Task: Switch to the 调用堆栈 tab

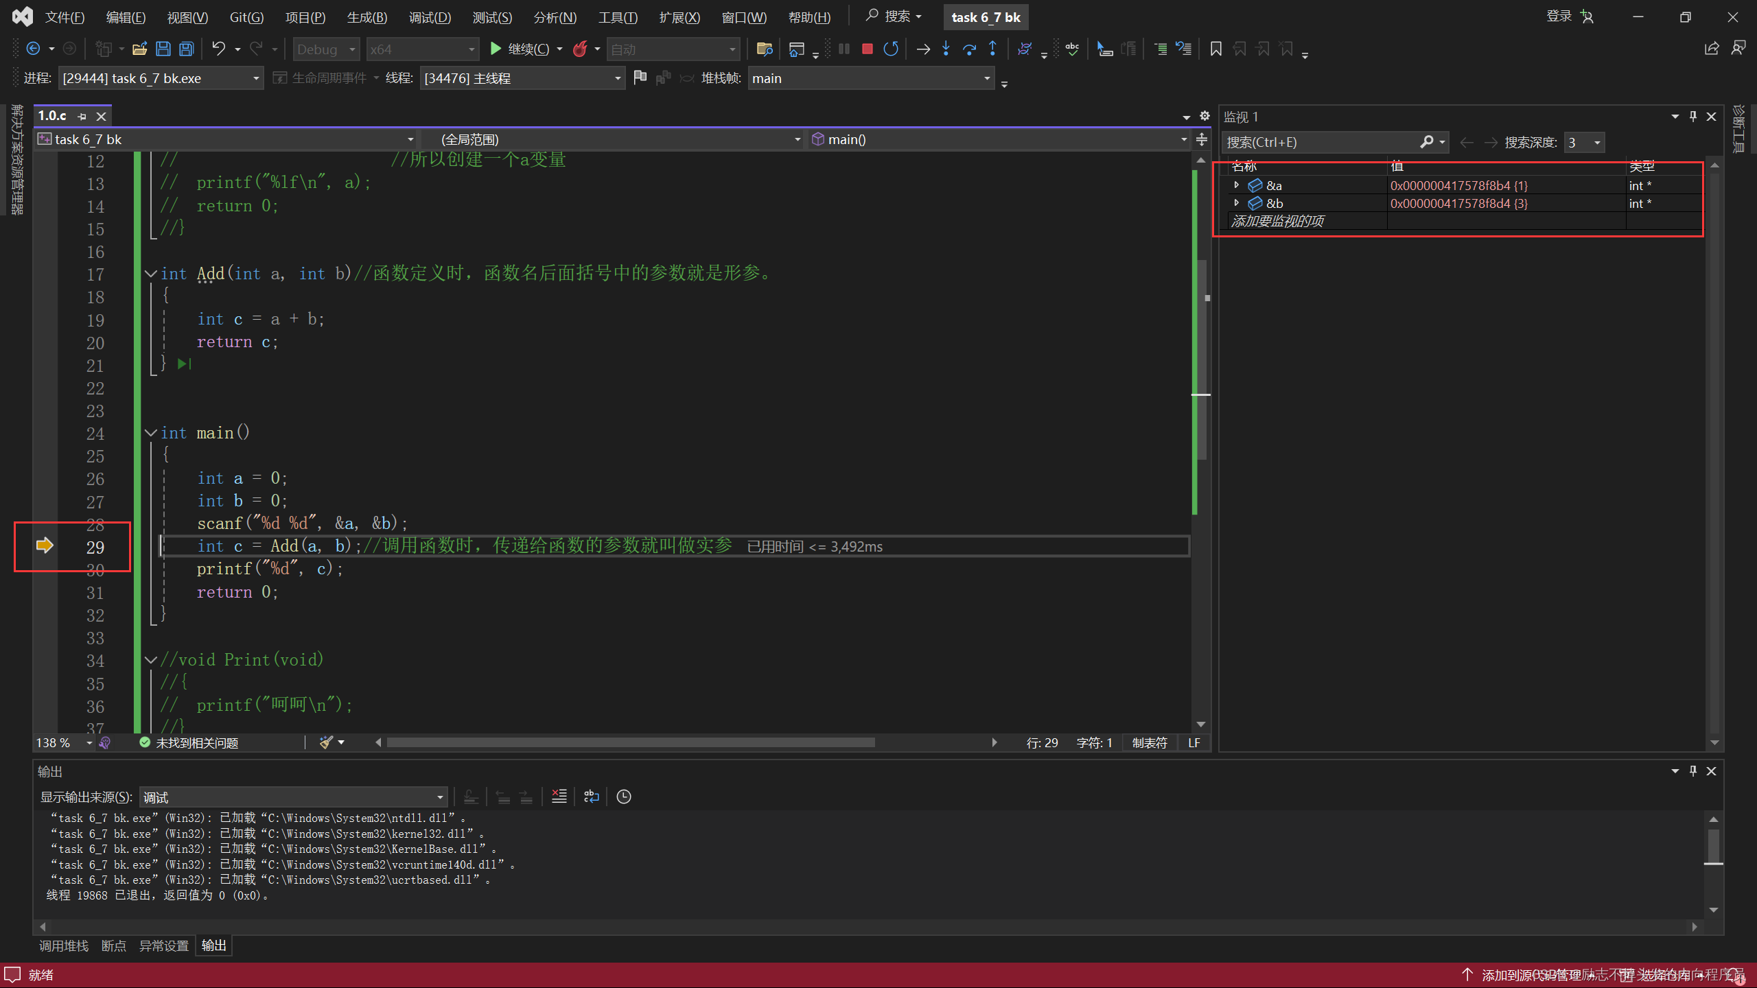Action: pyautogui.click(x=64, y=945)
